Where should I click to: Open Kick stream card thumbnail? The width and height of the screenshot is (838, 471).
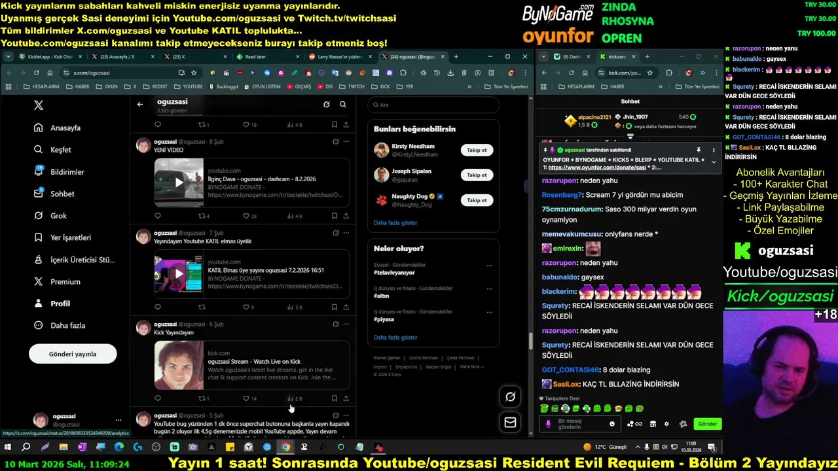(x=179, y=365)
